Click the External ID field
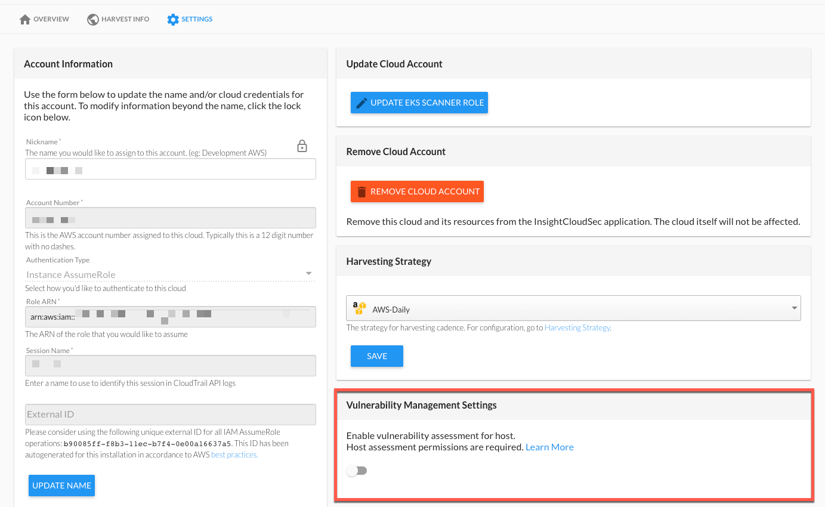 (171, 415)
